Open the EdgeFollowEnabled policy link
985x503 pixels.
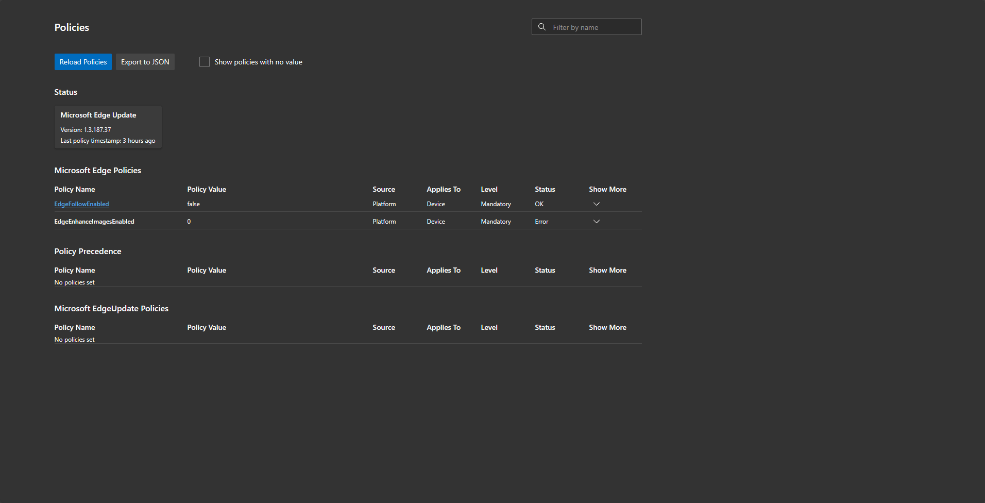[81, 204]
